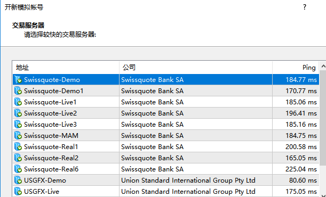The image size is (326, 197).
Task: Select the 165.05 ms ping value
Action: click(x=301, y=158)
